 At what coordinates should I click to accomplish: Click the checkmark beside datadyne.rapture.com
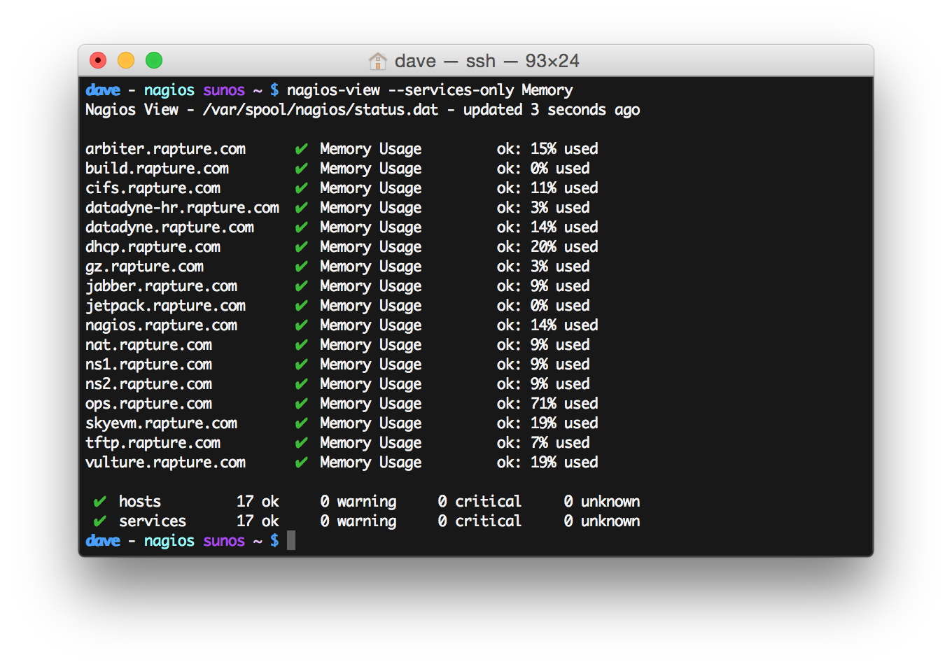302,227
